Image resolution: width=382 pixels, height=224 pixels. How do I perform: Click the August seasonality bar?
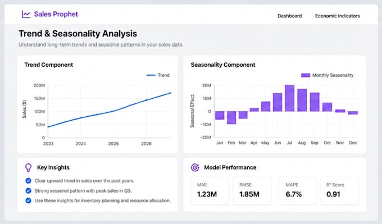tap(302, 100)
